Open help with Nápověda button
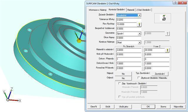The image size is (188, 112). [x=178, y=107]
